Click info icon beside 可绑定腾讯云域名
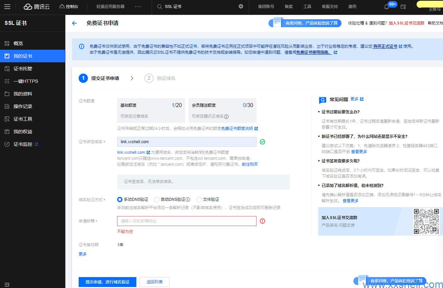Screen dimensions: 443x288 (226, 117)
